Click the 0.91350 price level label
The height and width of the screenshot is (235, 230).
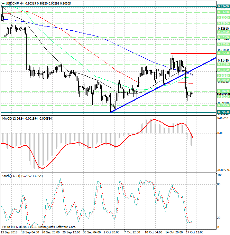(223, 64)
